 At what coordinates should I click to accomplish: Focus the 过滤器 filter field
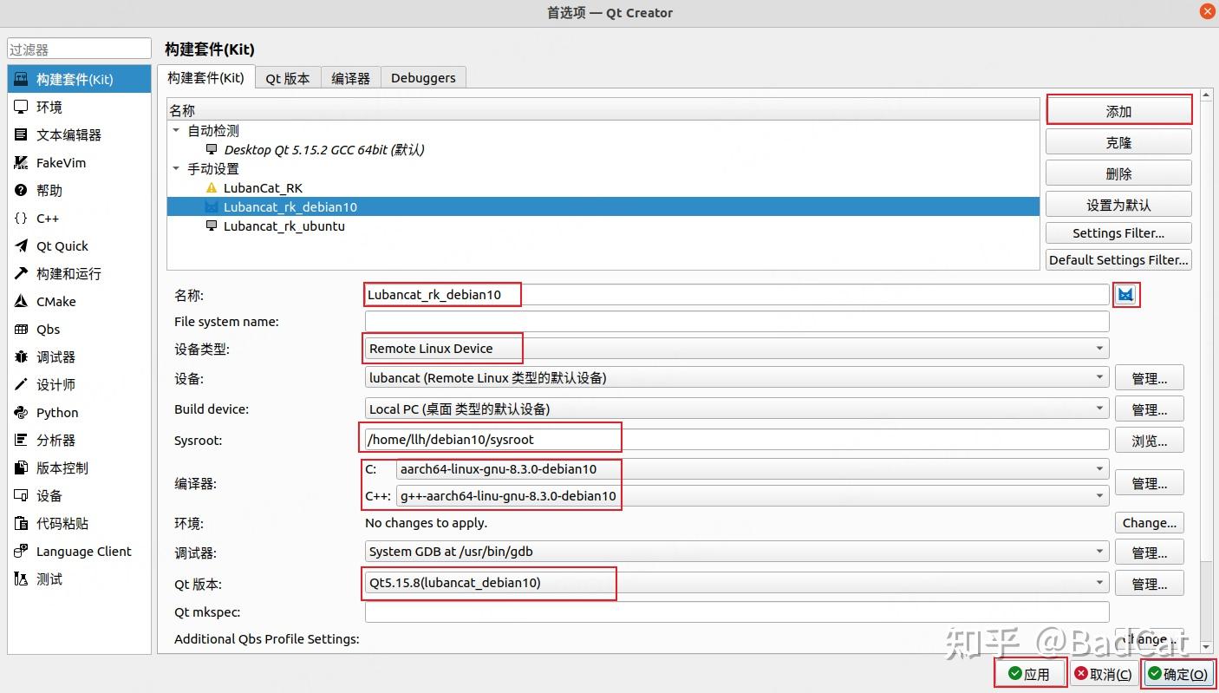79,49
